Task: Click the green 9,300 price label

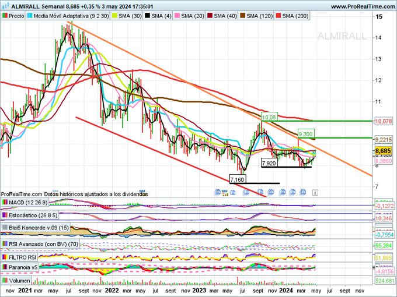Action: point(305,134)
